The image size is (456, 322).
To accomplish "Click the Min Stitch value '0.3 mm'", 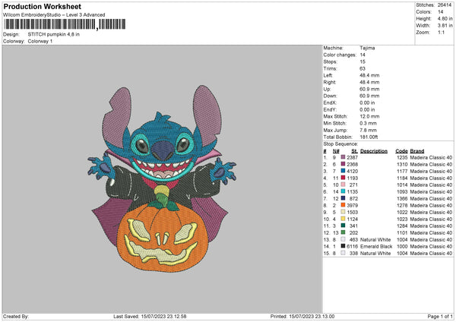I will coord(368,123).
